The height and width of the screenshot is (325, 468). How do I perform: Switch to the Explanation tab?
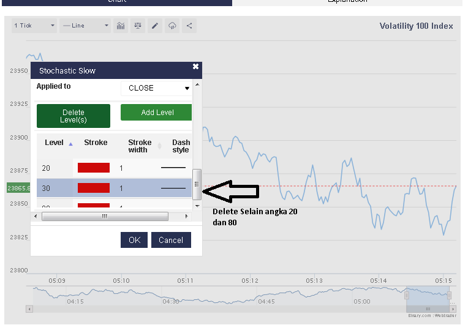tap(347, 2)
